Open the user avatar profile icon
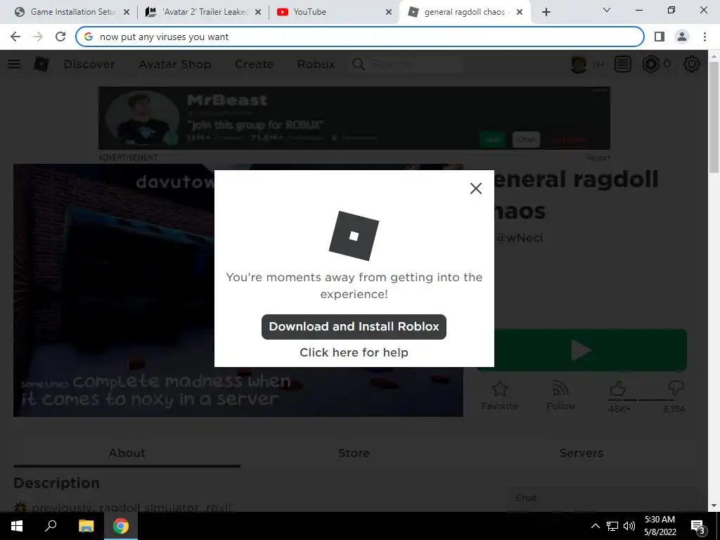 [579, 64]
